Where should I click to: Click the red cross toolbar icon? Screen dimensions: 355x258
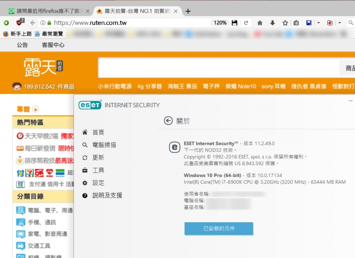pos(330,23)
